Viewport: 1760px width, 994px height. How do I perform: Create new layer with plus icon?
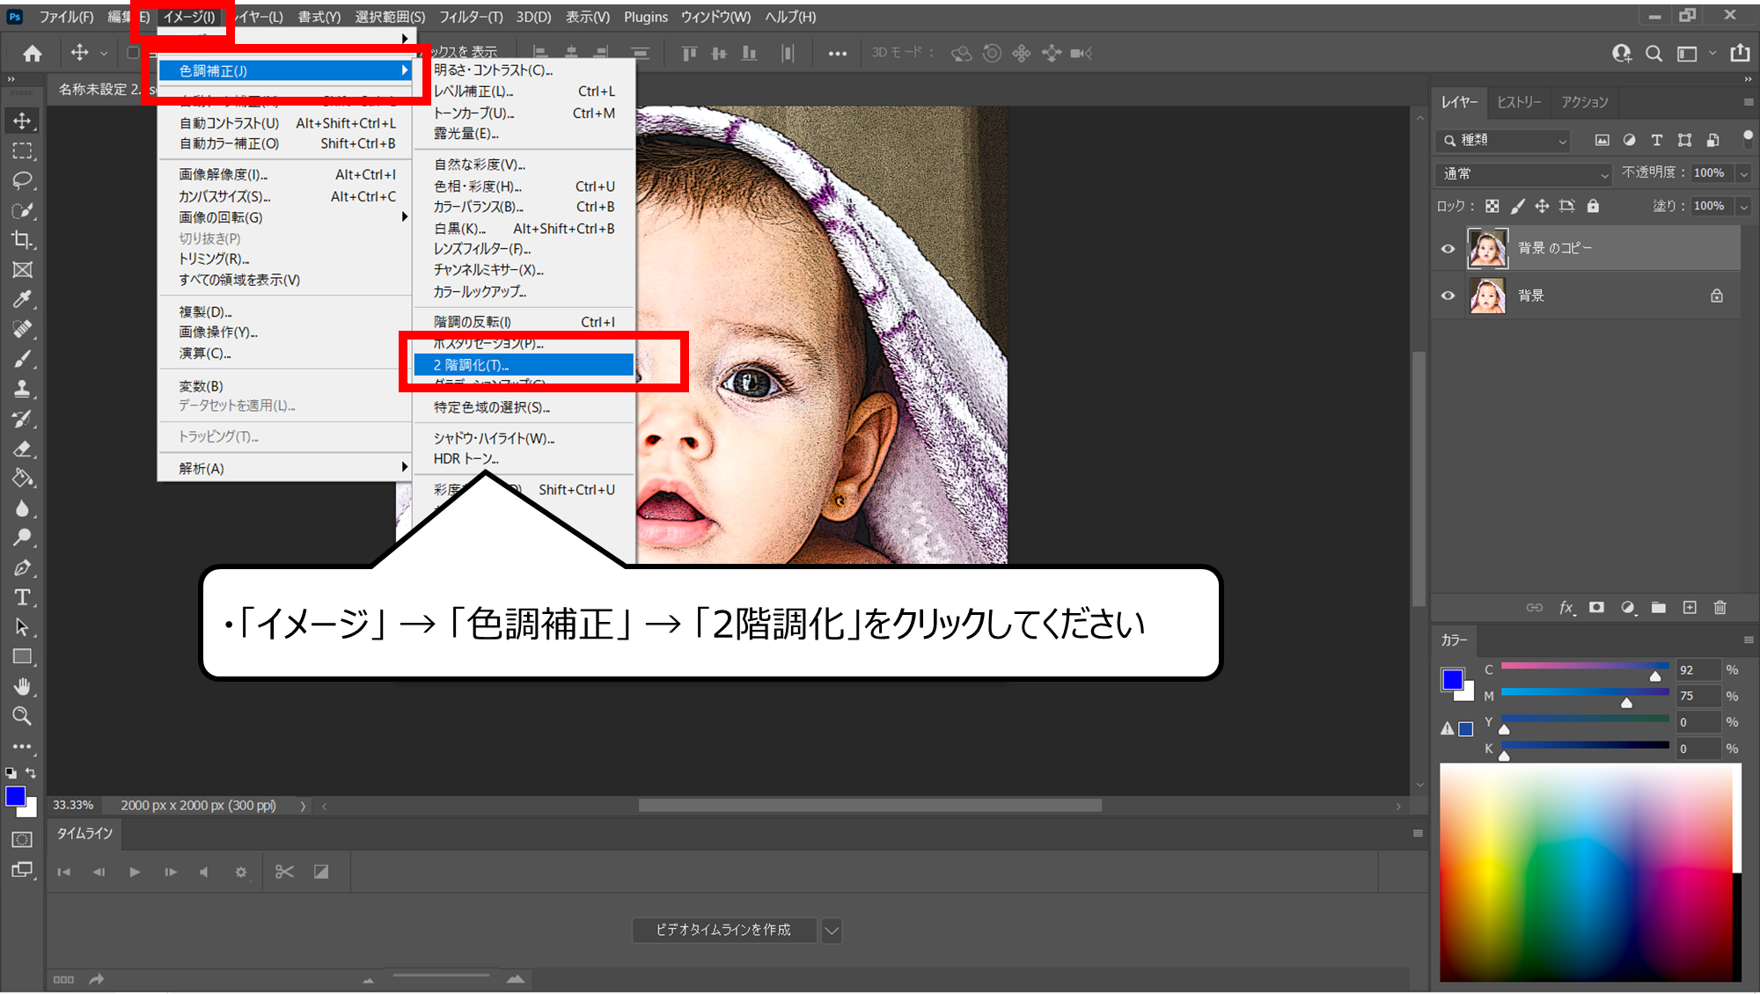(x=1690, y=607)
